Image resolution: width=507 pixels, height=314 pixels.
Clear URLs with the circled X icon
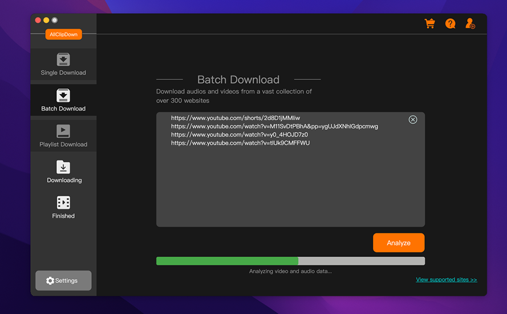pyautogui.click(x=413, y=119)
